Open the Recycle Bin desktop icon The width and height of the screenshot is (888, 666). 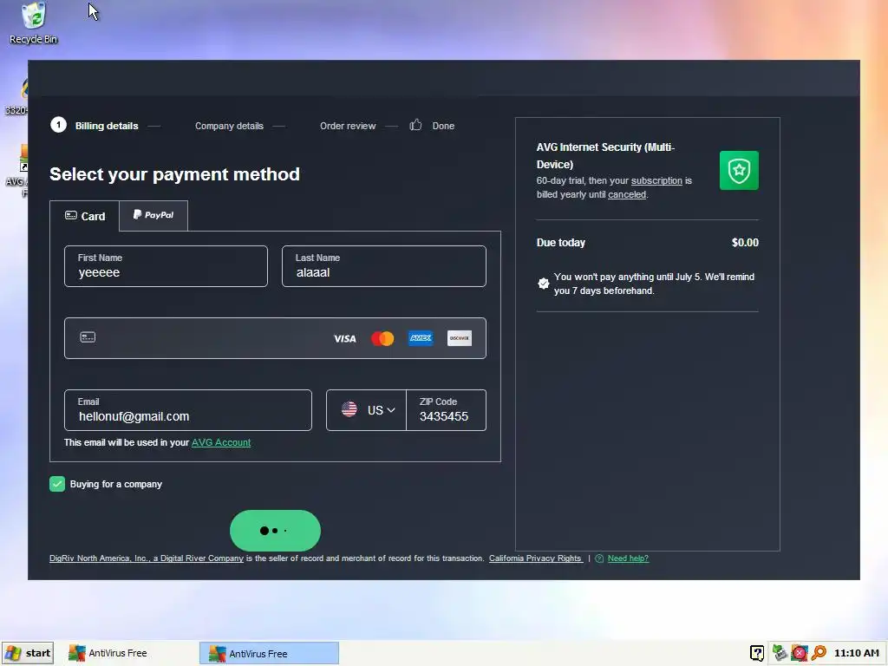tap(34, 23)
